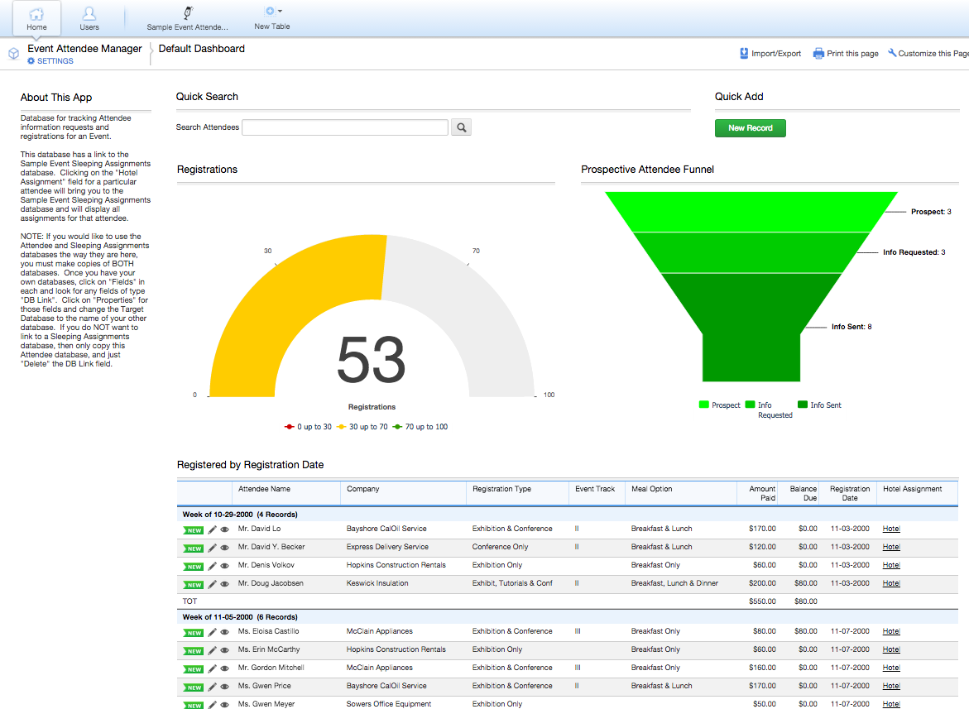Click the 'Keswick Insulation' company cell
969x709 pixels.
[377, 583]
